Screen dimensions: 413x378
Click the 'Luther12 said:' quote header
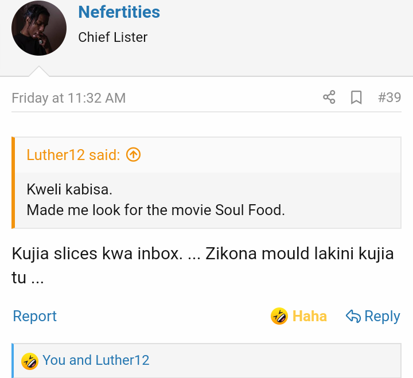(73, 155)
